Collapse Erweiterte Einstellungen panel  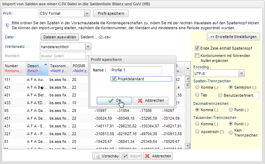pyautogui.click(x=233, y=37)
